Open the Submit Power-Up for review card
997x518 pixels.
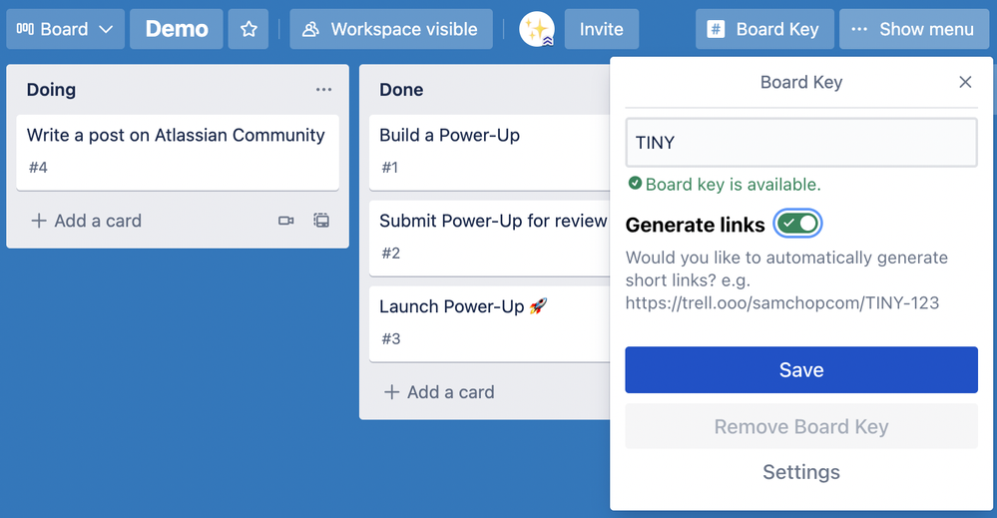coord(490,238)
